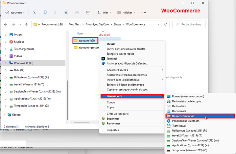Click the Paste clipboard icon in toolbar
Screen dimensions: 236x154
click(x=56, y=12)
